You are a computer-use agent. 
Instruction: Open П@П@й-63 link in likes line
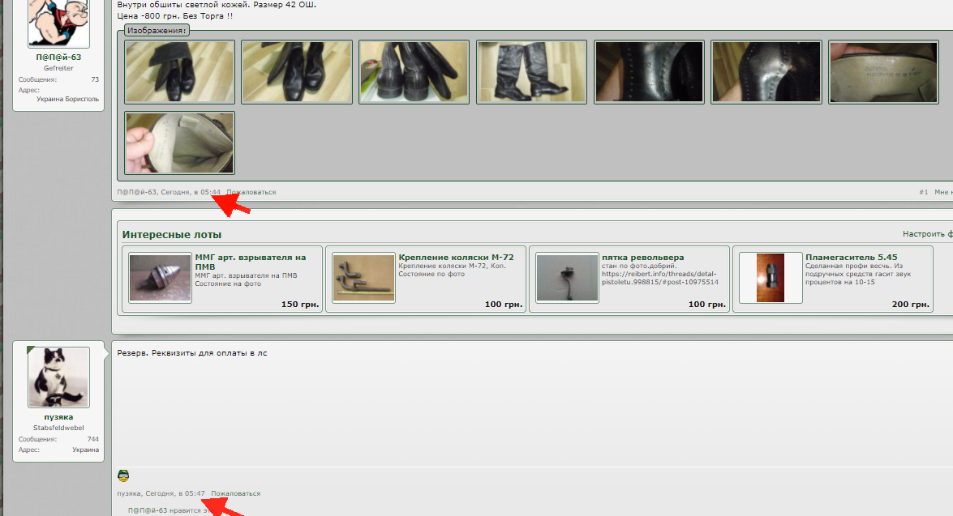click(148, 510)
